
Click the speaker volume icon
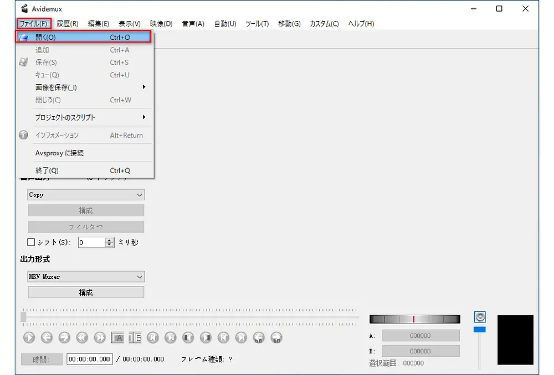pyautogui.click(x=480, y=317)
